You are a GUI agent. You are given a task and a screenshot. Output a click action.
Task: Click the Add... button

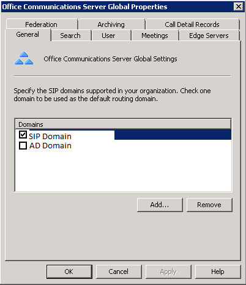coord(160,205)
